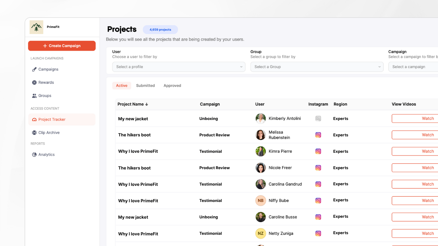Click the '4,659 projects' badge
The image size is (438, 246).
160,30
